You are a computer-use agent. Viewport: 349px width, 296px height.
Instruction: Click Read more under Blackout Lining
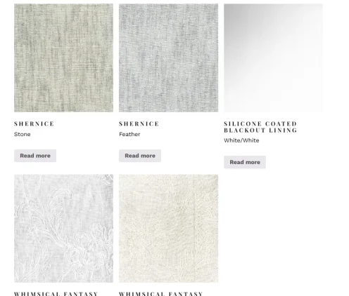click(245, 162)
